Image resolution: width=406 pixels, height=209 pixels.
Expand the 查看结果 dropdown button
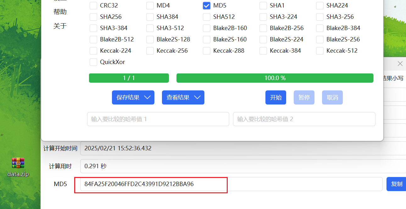183,98
